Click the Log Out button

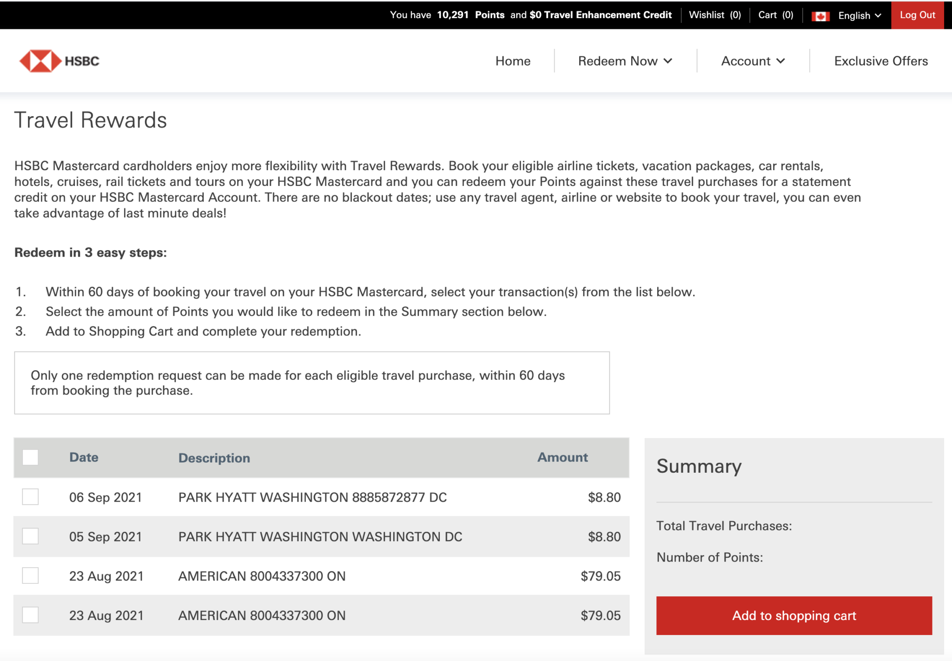coord(917,15)
